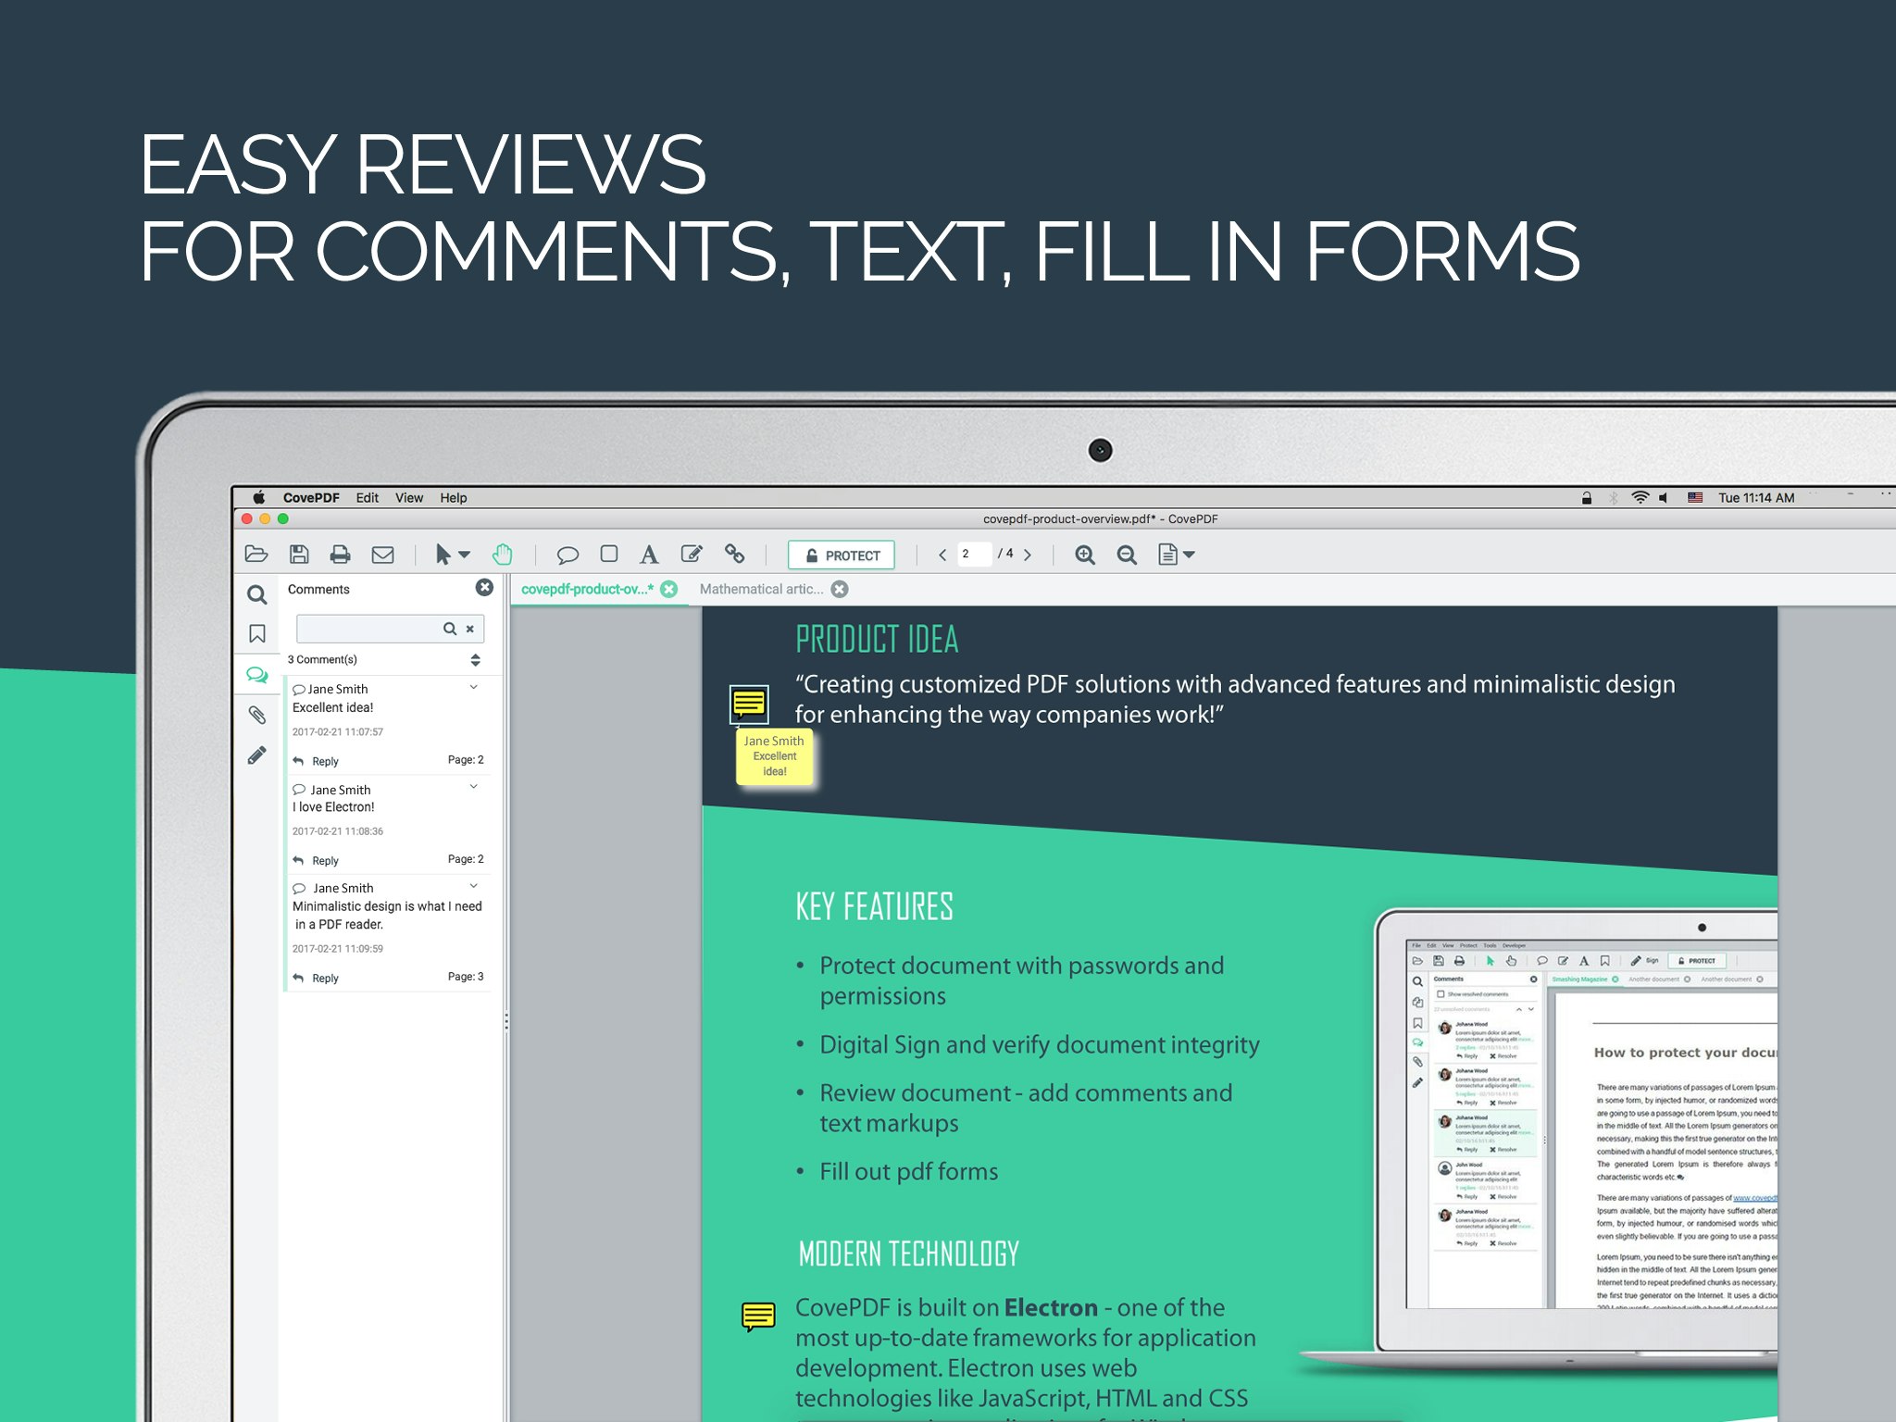The image size is (1896, 1422).
Task: Open a file using the folder icon
Action: [256, 555]
